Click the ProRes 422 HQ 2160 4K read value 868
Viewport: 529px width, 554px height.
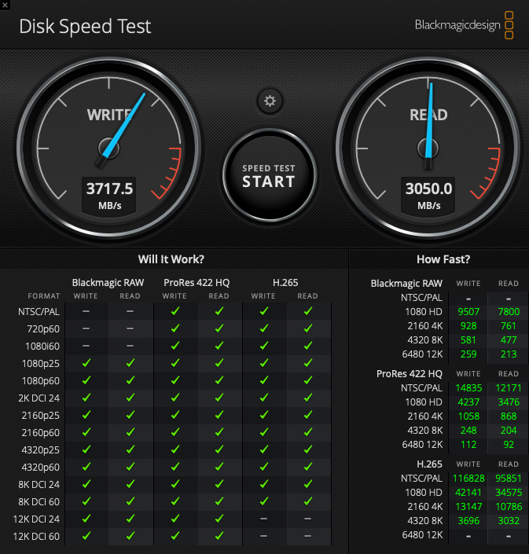pyautogui.click(x=509, y=416)
